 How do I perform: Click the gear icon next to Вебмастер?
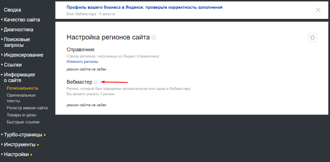pos(95,82)
